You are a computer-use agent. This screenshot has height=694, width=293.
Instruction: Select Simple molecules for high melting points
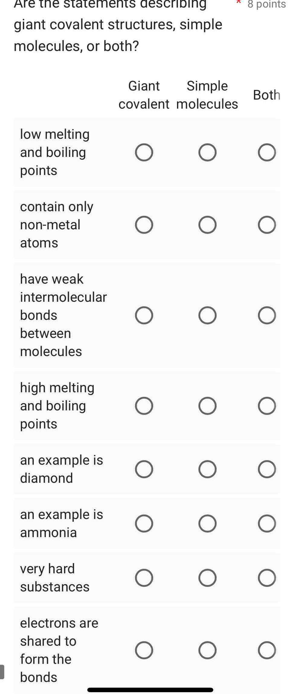(x=207, y=406)
